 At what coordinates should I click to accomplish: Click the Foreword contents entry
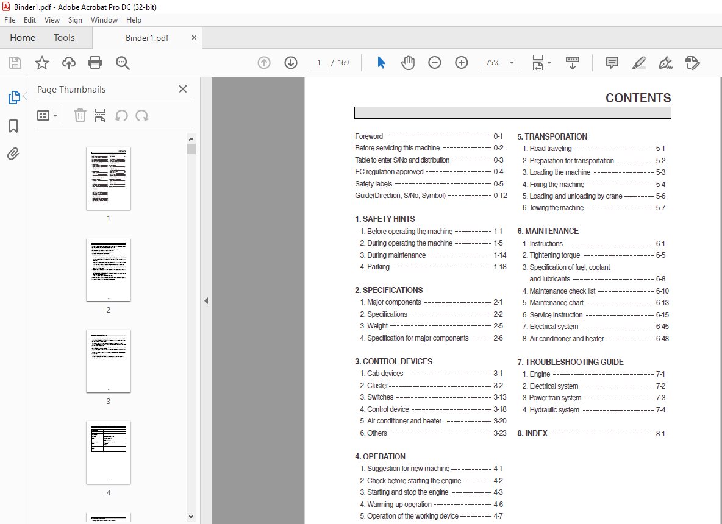(429, 136)
